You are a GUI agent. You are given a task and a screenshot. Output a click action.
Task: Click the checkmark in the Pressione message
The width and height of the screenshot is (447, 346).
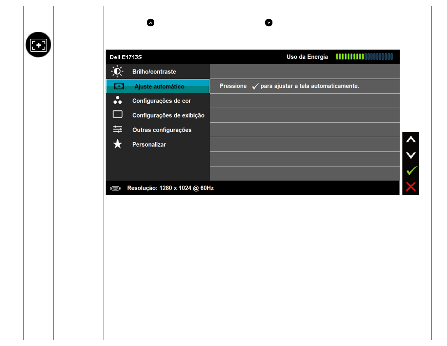coord(256,86)
